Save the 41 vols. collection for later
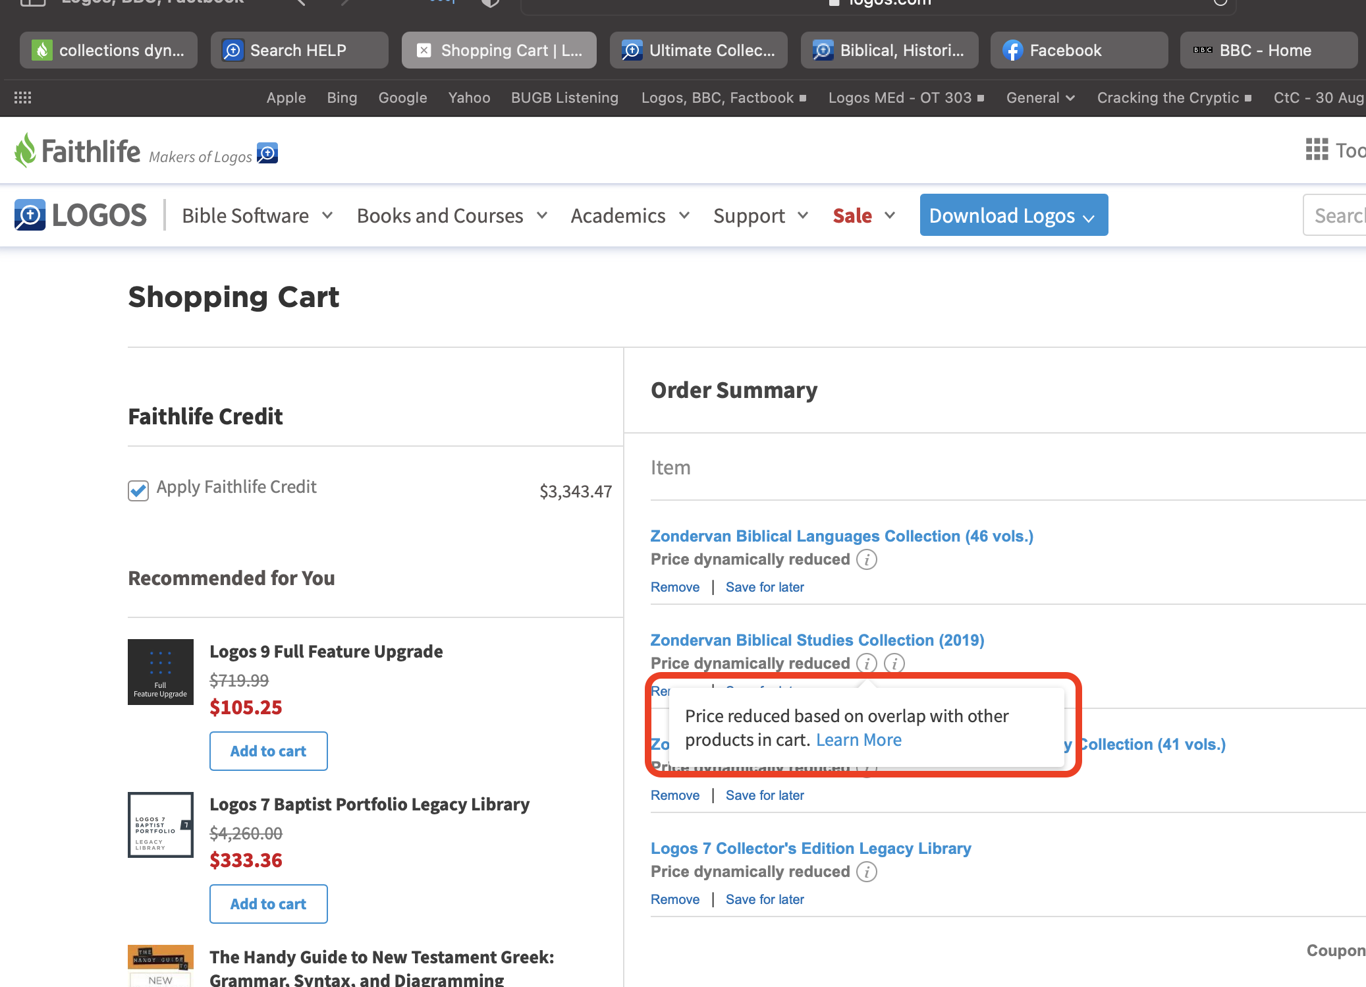 tap(765, 795)
